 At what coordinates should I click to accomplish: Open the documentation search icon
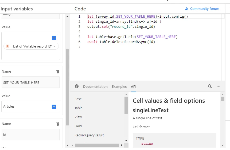[210, 86]
